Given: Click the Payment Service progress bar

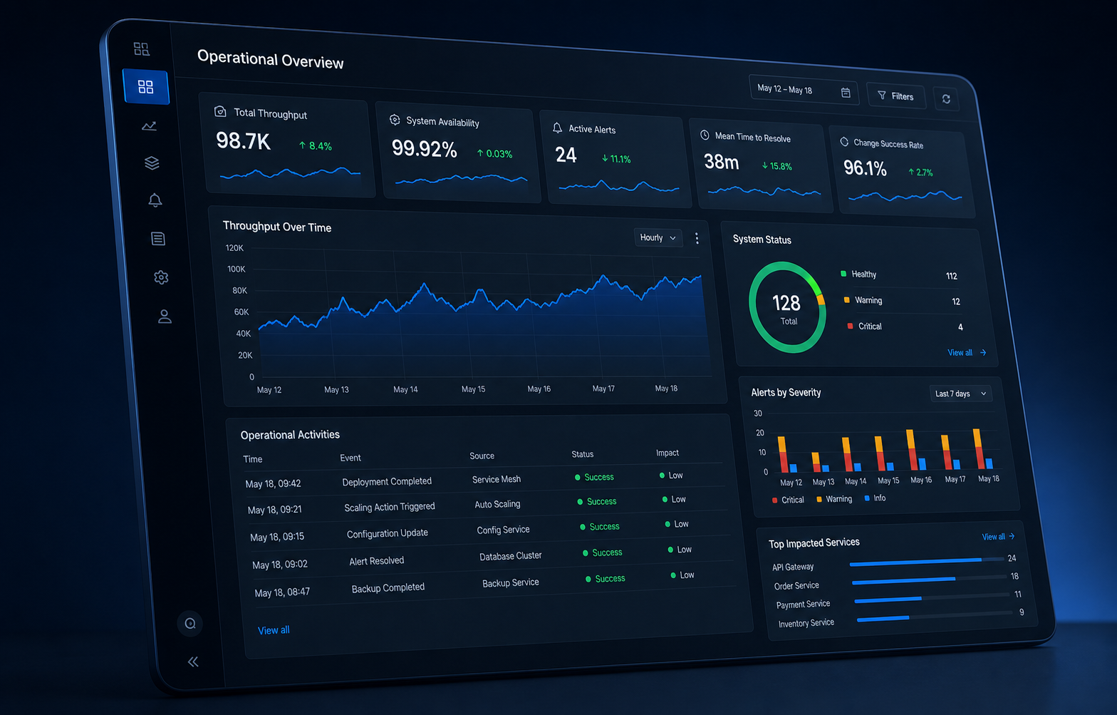Looking at the screenshot, I should (932, 597).
